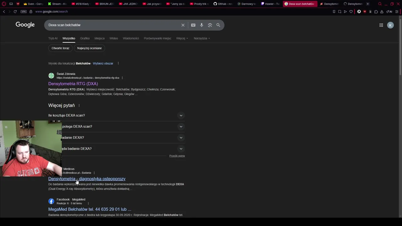This screenshot has height=226, width=402.
Task: Go forward with the forward arrow
Action: (x=9, y=12)
